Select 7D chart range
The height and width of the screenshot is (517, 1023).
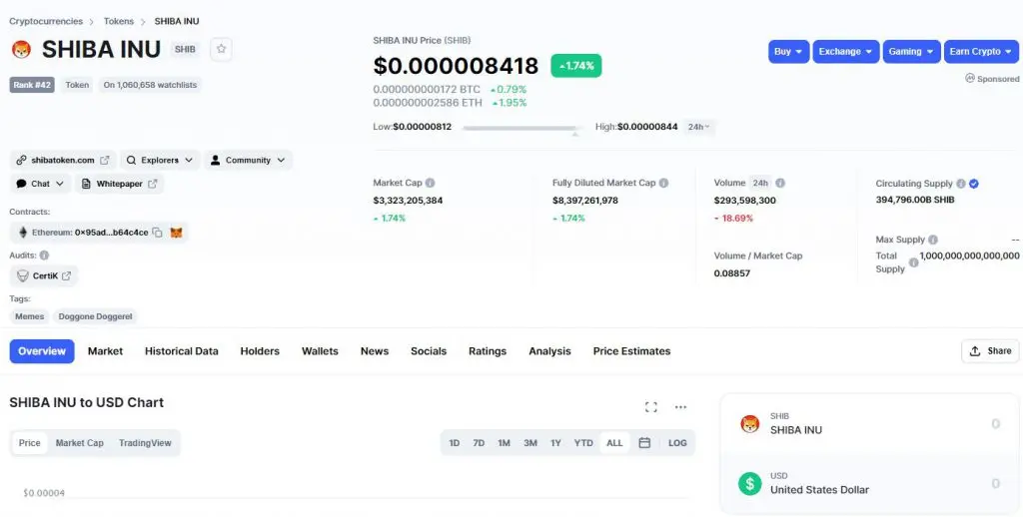point(479,443)
